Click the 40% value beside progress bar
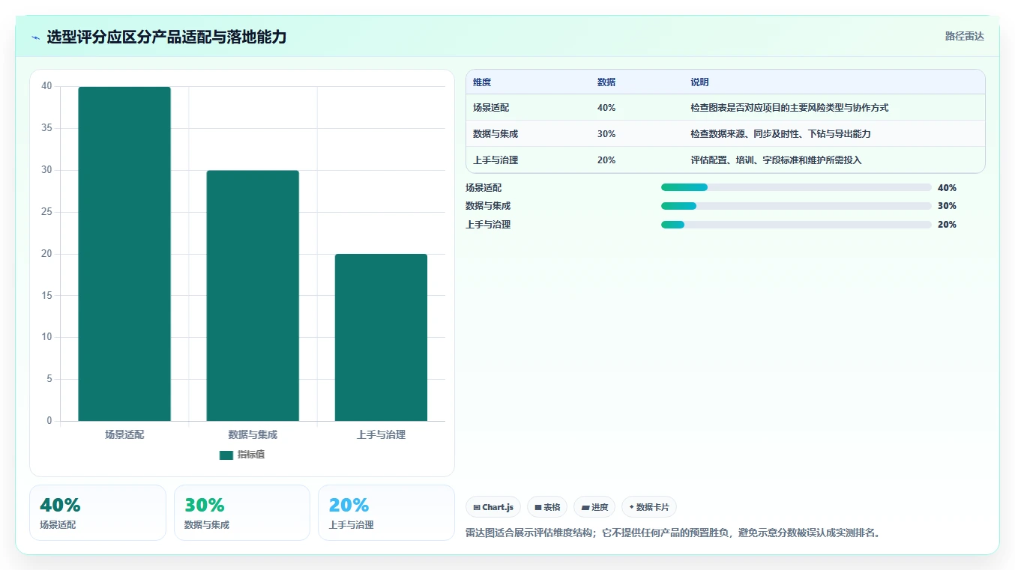The height and width of the screenshot is (570, 1015). coord(947,188)
